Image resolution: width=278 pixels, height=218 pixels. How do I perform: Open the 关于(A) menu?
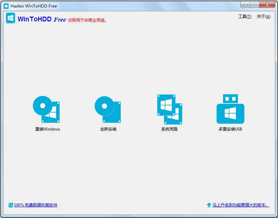click(x=263, y=17)
